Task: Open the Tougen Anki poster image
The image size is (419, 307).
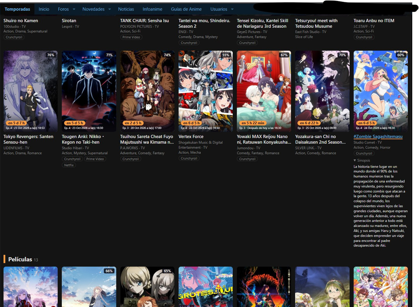Action: (89, 91)
